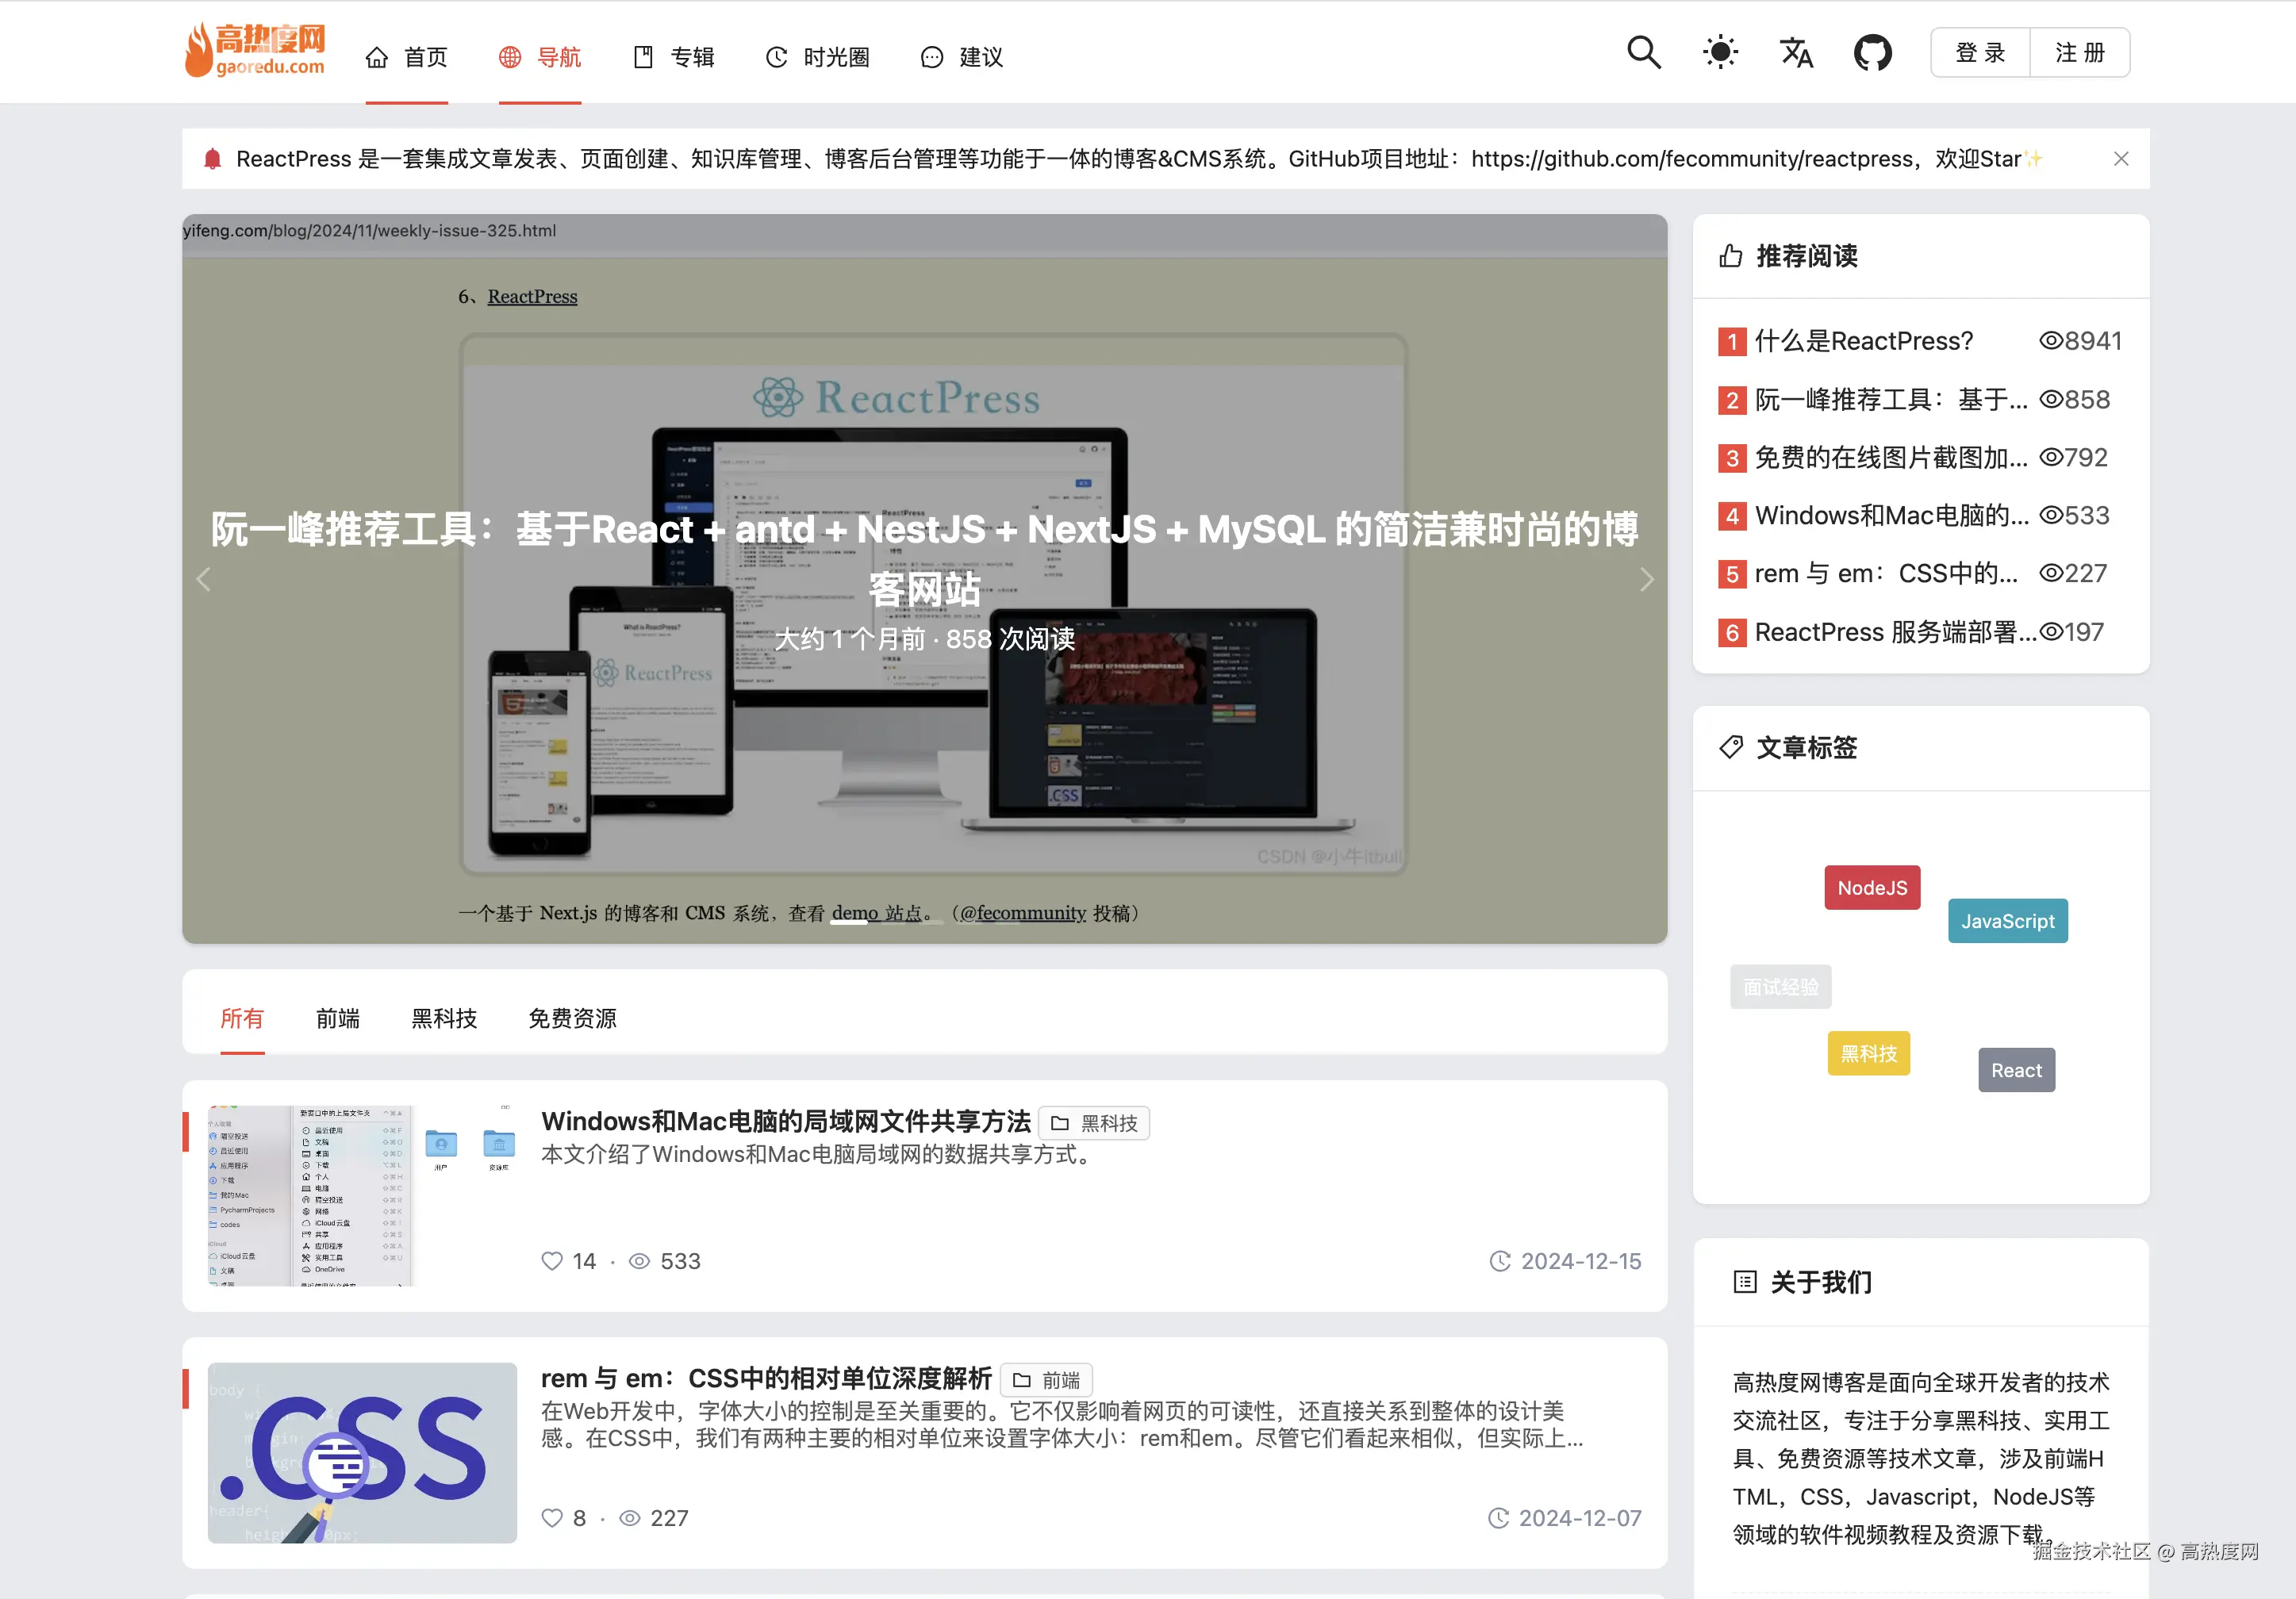The width and height of the screenshot is (2296, 1599).
Task: Click 首页 home icon
Action: pos(377,57)
